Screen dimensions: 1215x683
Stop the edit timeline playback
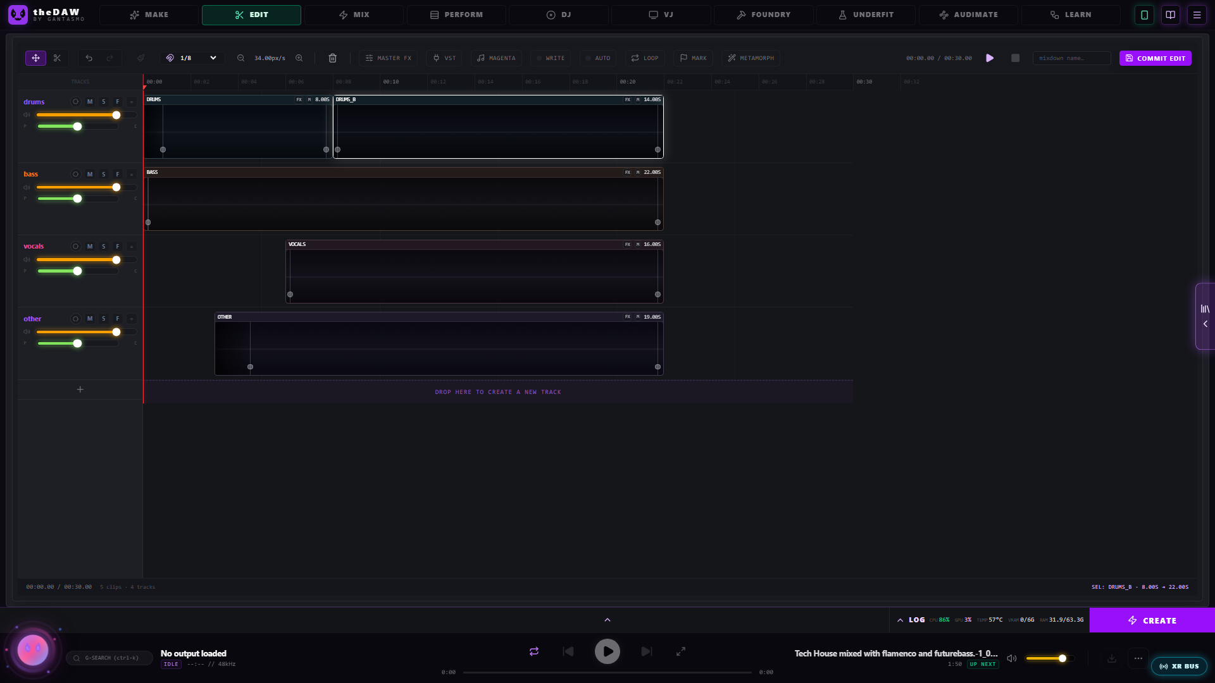point(1015,58)
